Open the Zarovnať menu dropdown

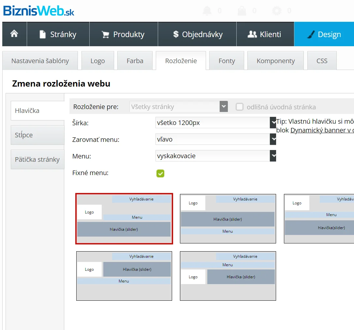(x=216, y=139)
